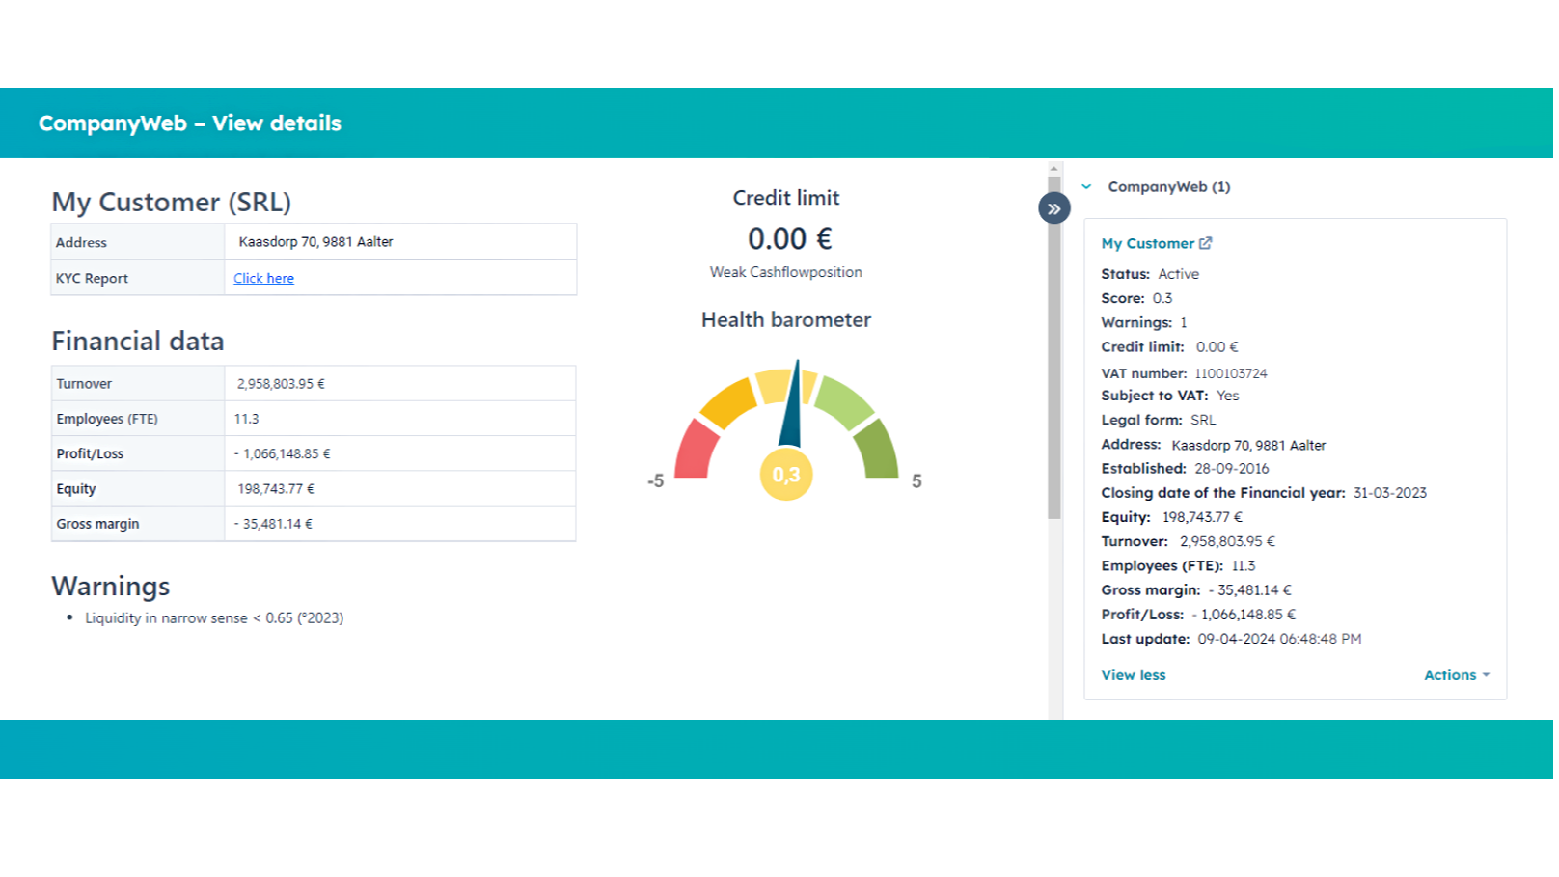Click the CompanyWeb – View details header
Image resolution: width=1559 pixels, height=877 pixels.
coord(189,123)
